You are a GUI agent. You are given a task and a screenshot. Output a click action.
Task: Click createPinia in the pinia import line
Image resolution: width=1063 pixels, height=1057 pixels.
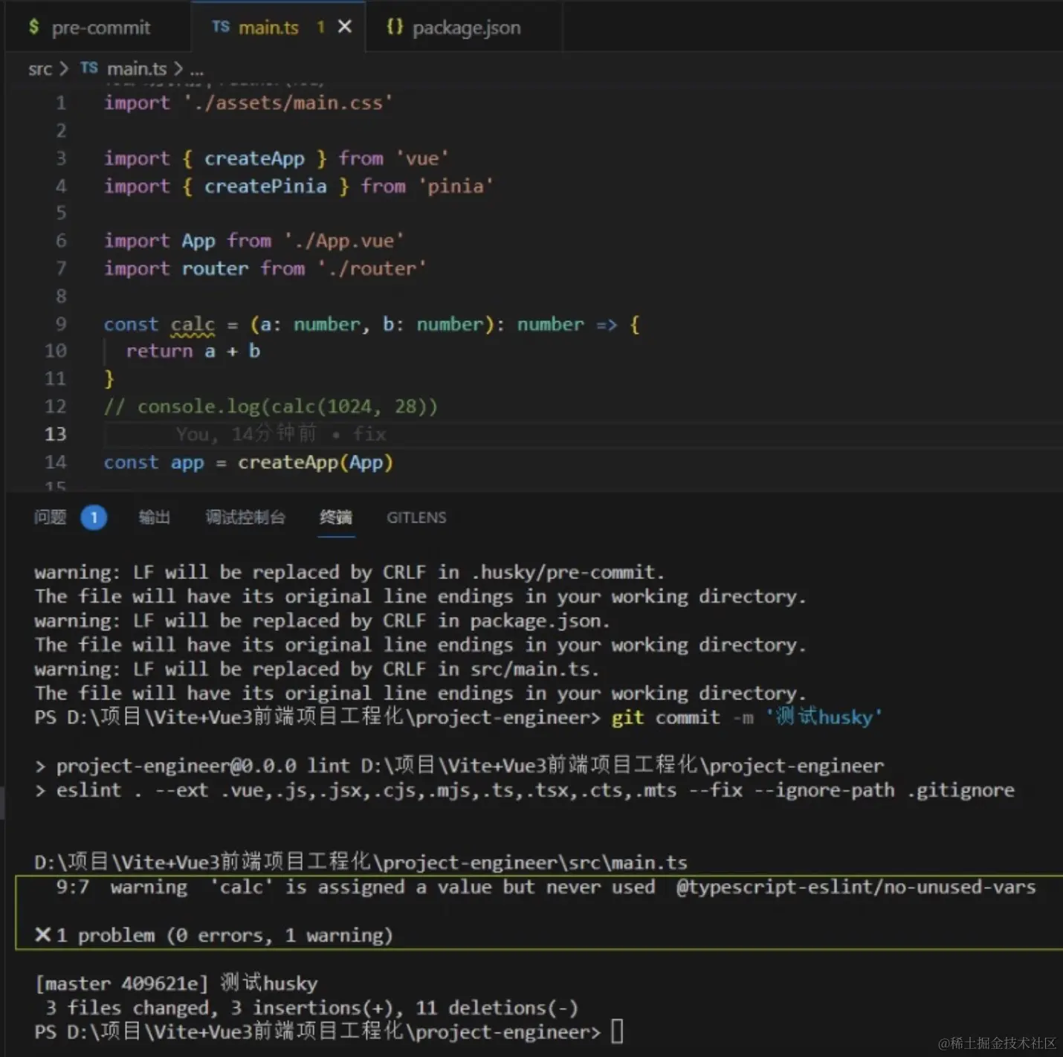(265, 186)
